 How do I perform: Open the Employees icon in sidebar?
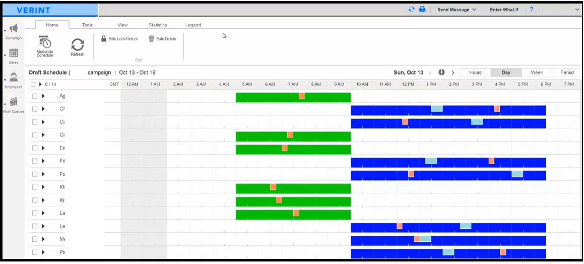14,77
